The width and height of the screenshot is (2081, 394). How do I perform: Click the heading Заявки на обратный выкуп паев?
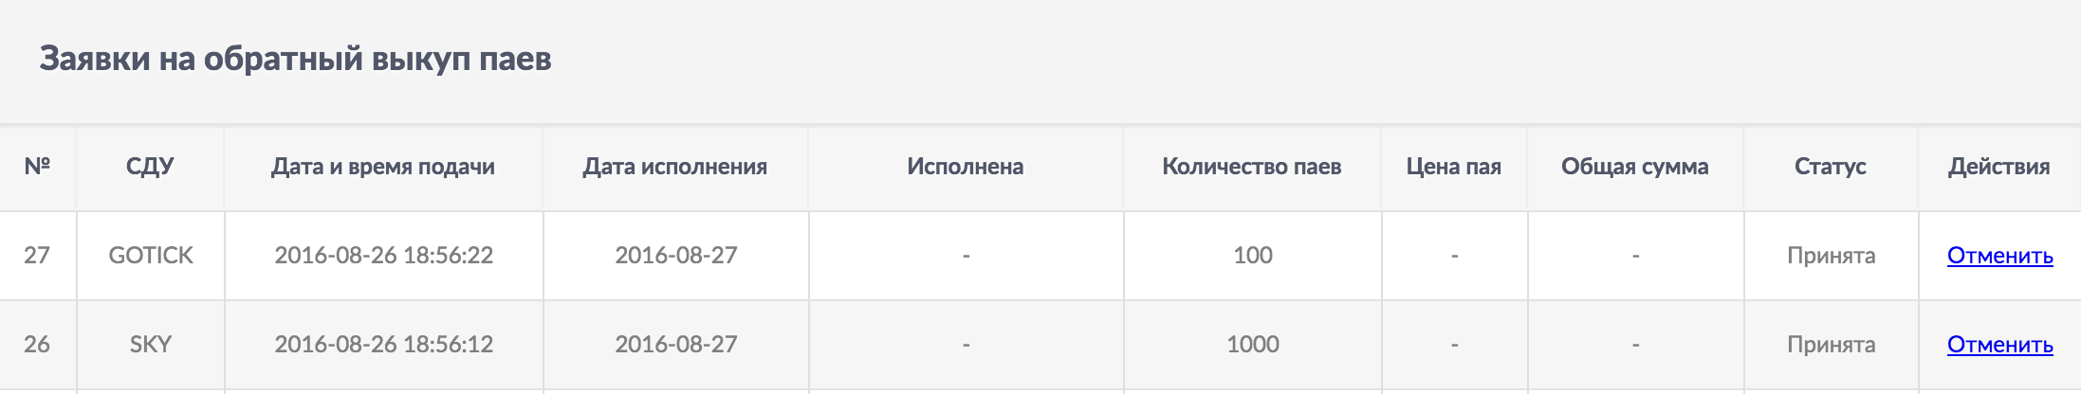(295, 59)
